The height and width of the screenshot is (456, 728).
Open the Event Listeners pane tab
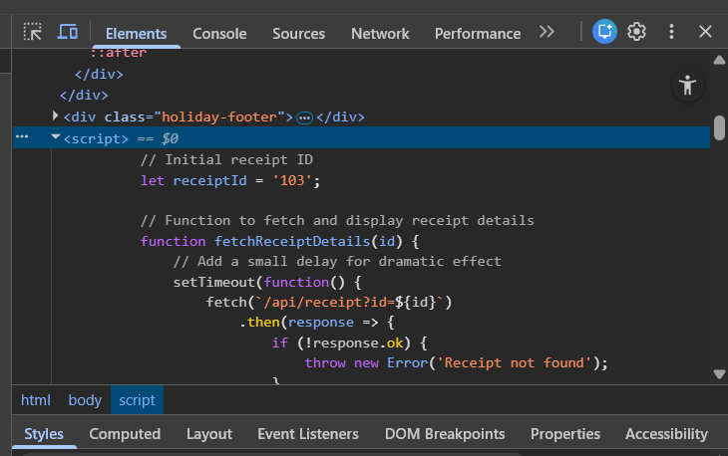tap(308, 434)
